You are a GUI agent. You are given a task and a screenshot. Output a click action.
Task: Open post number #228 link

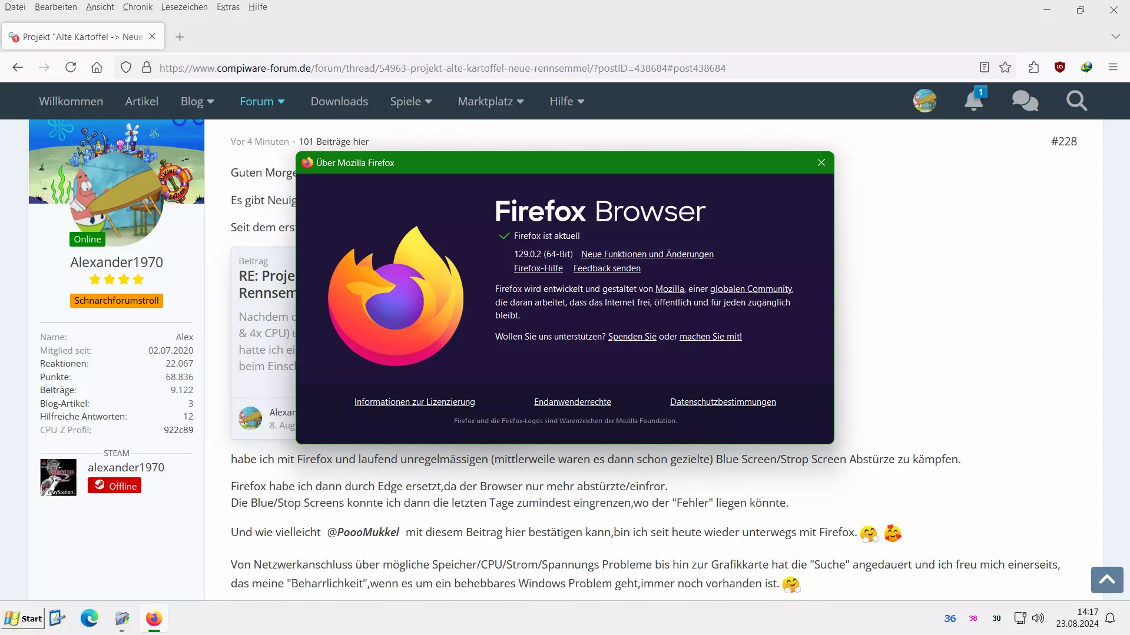pyautogui.click(x=1064, y=141)
